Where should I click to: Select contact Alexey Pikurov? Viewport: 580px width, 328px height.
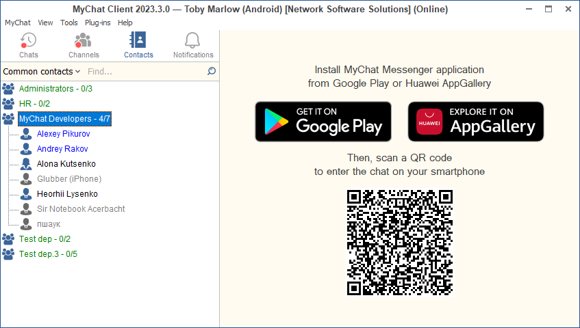tap(63, 134)
